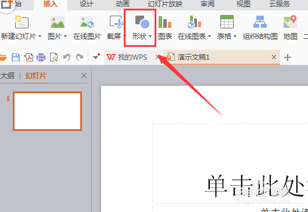Click the plus button to add new tab
Screen dimensions: 308x212
point(288,57)
